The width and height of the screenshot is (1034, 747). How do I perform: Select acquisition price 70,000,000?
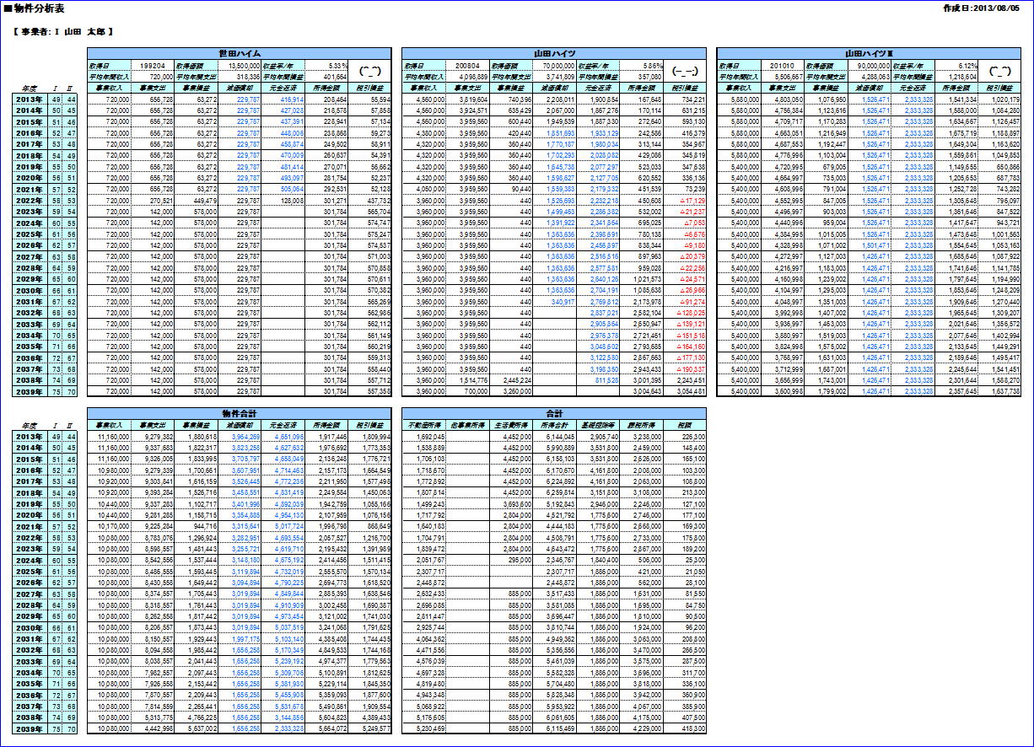(x=554, y=65)
